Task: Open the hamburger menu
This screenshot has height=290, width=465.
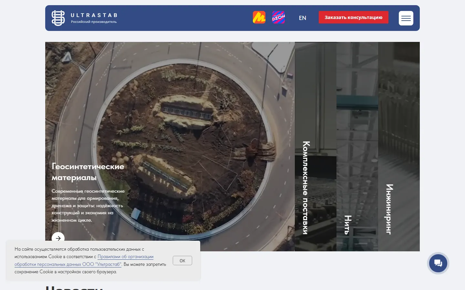Action: coord(406,18)
